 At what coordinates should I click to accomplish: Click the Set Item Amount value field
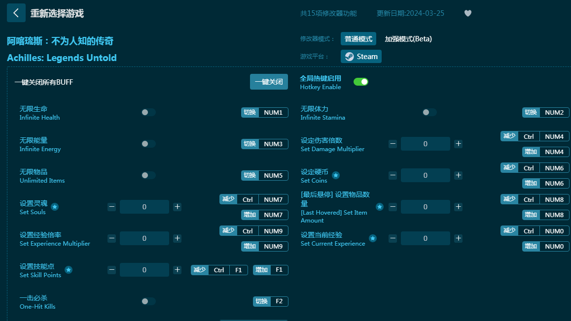coord(426,207)
